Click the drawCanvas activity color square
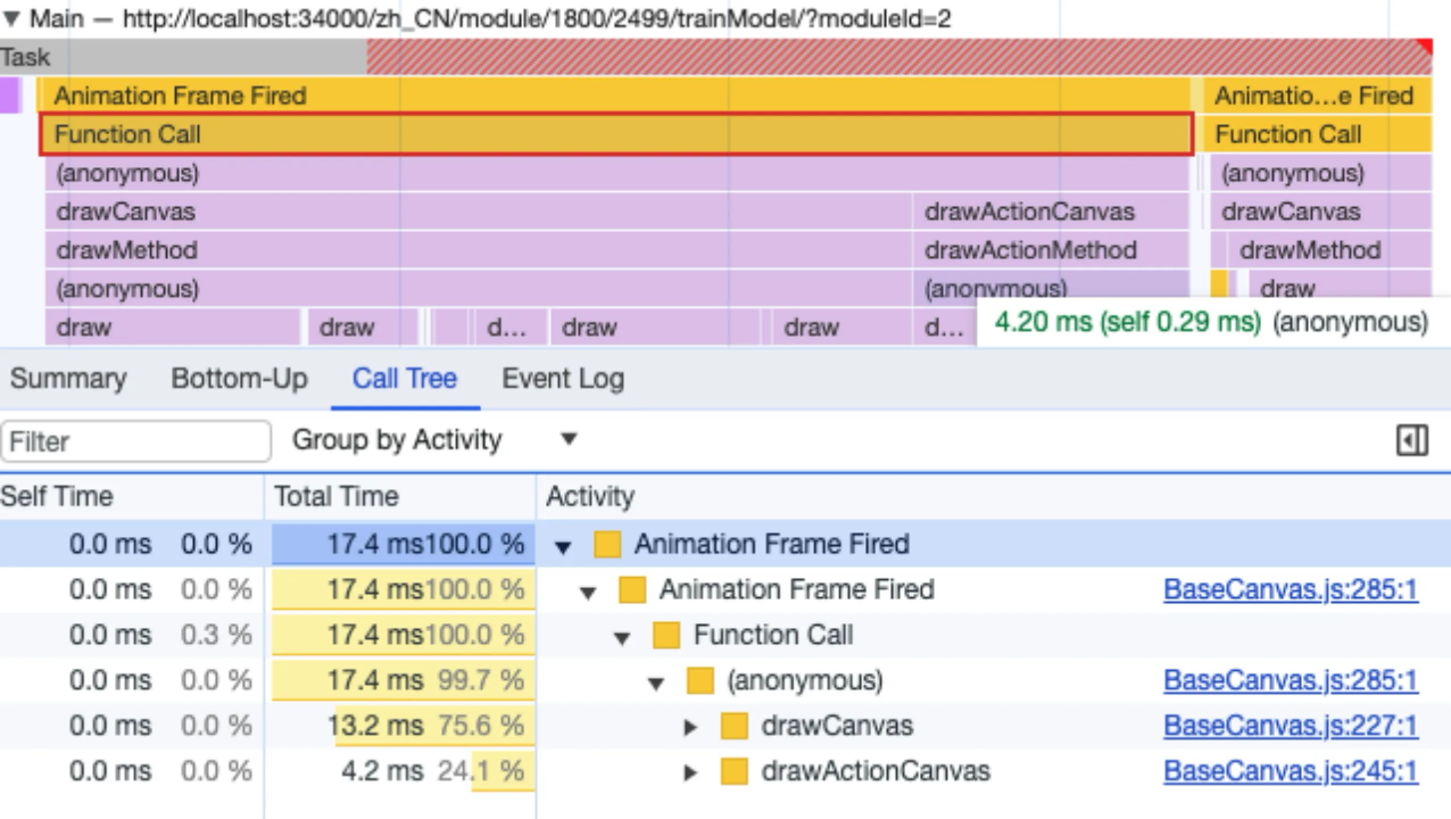This screenshot has height=819, width=1451. point(733,726)
